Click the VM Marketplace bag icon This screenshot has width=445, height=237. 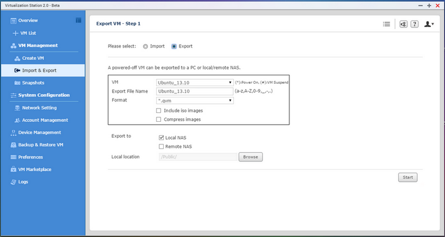13,169
